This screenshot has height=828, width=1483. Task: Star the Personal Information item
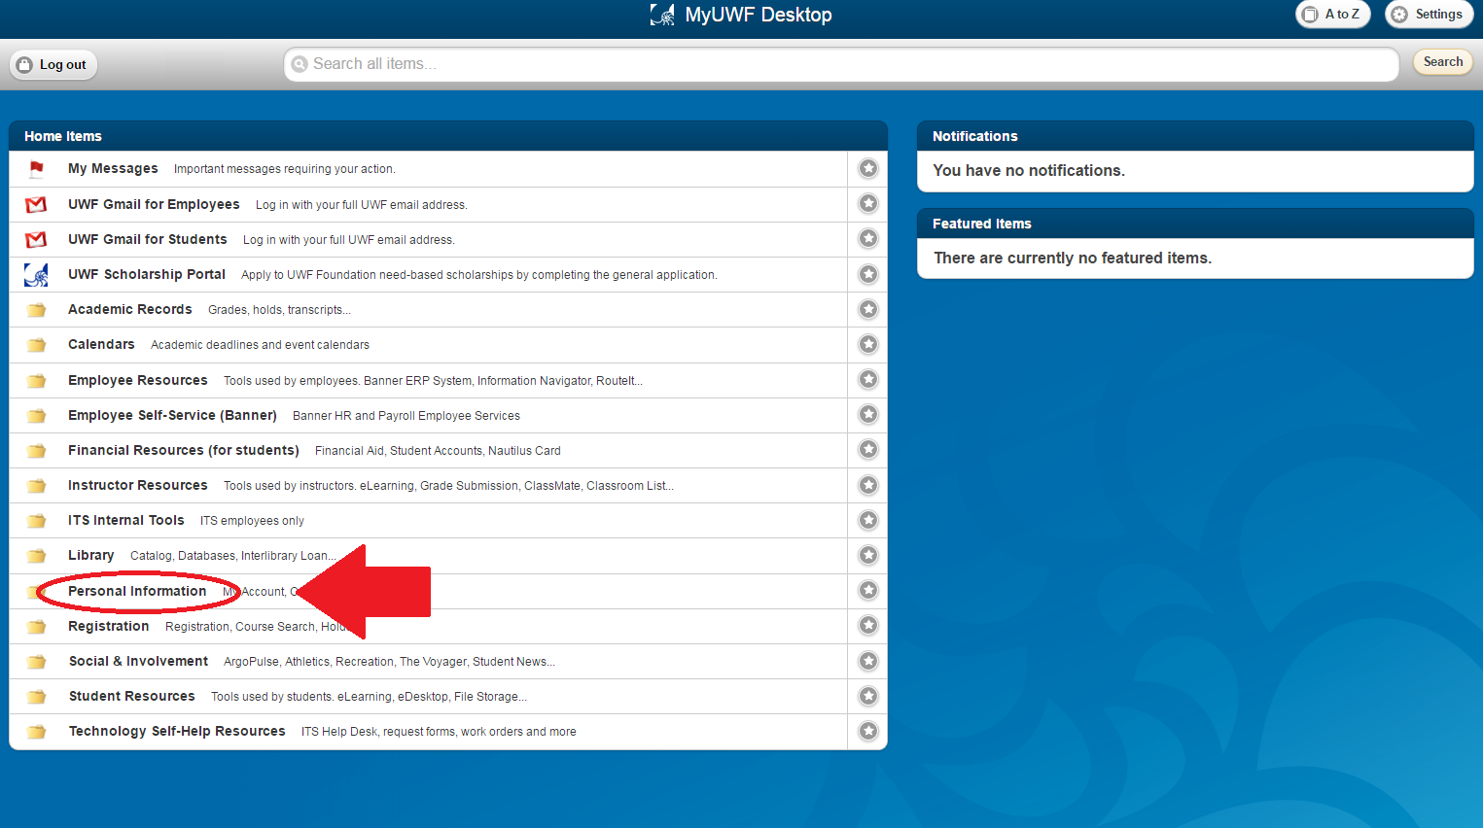point(868,590)
